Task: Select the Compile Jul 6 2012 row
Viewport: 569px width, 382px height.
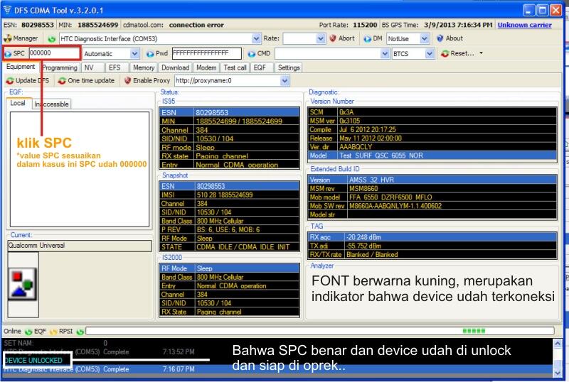Action: click(x=432, y=129)
